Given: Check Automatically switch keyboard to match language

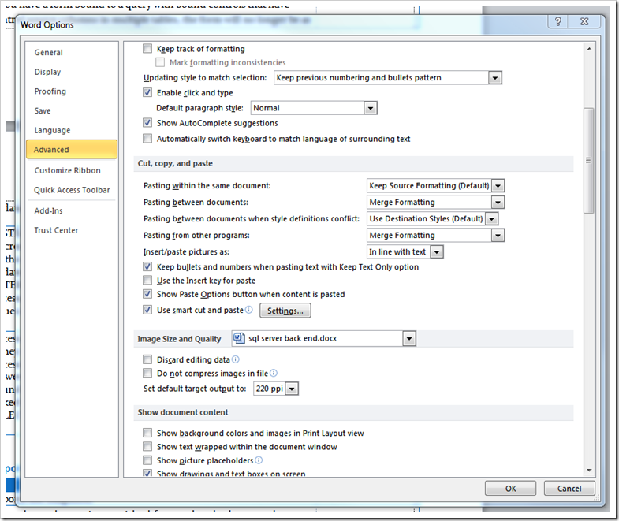Looking at the screenshot, I should (147, 139).
